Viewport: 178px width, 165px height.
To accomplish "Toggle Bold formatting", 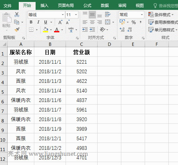I will point(31,22).
